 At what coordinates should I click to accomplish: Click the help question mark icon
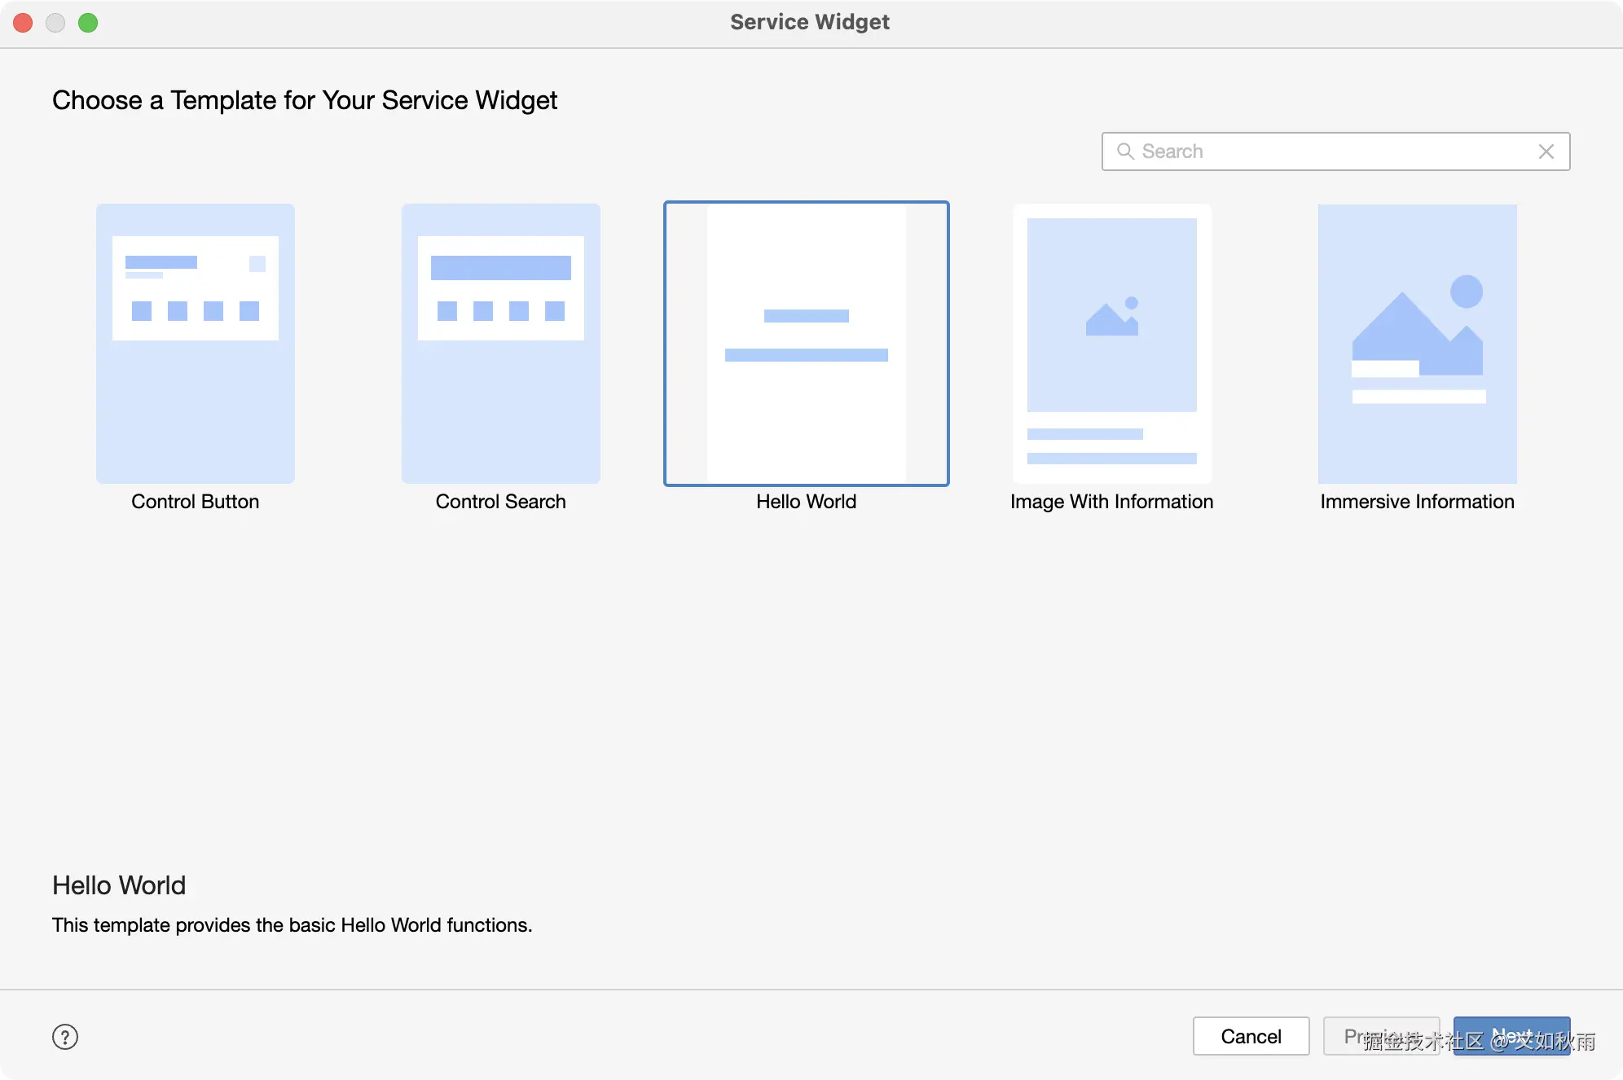pyautogui.click(x=65, y=1037)
